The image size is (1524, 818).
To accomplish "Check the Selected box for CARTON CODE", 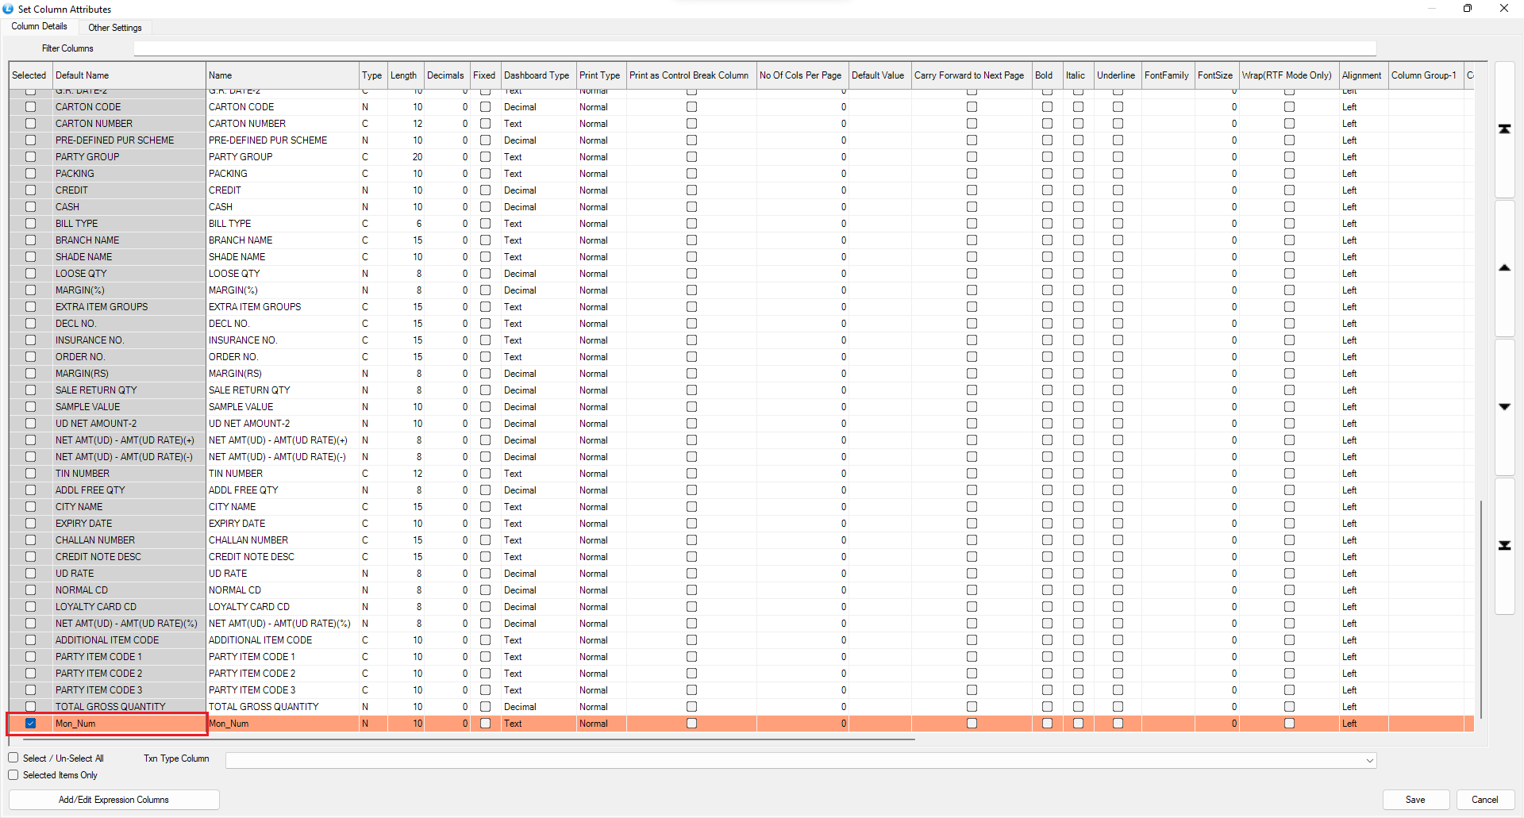I will point(31,107).
